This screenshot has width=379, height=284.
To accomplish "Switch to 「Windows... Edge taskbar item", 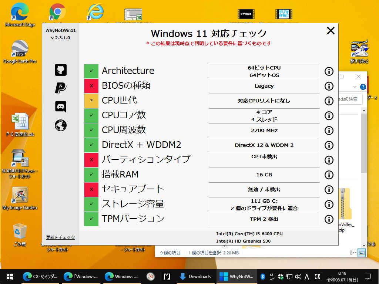I will point(81,277).
